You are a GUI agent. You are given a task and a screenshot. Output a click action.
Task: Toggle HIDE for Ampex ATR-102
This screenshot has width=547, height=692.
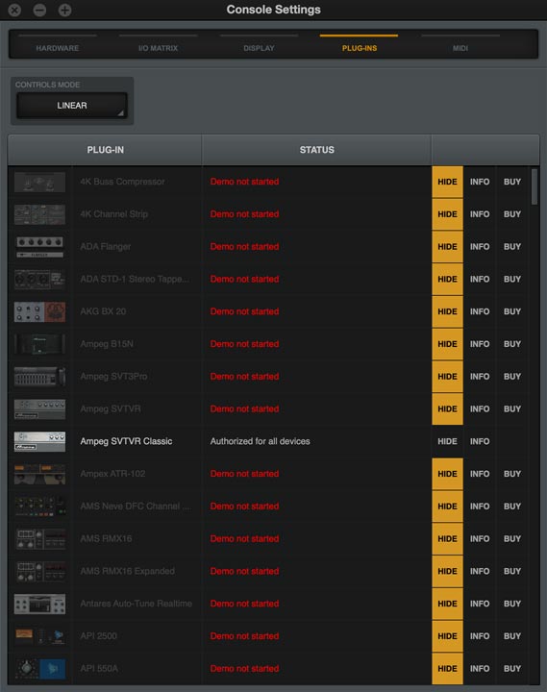click(x=447, y=474)
